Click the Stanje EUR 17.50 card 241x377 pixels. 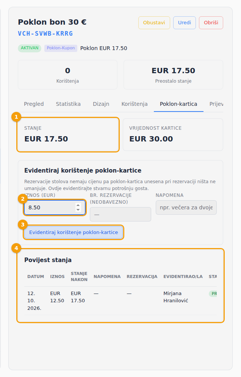click(x=68, y=135)
